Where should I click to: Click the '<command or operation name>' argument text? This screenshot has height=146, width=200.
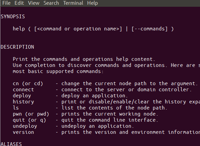tap(78, 29)
